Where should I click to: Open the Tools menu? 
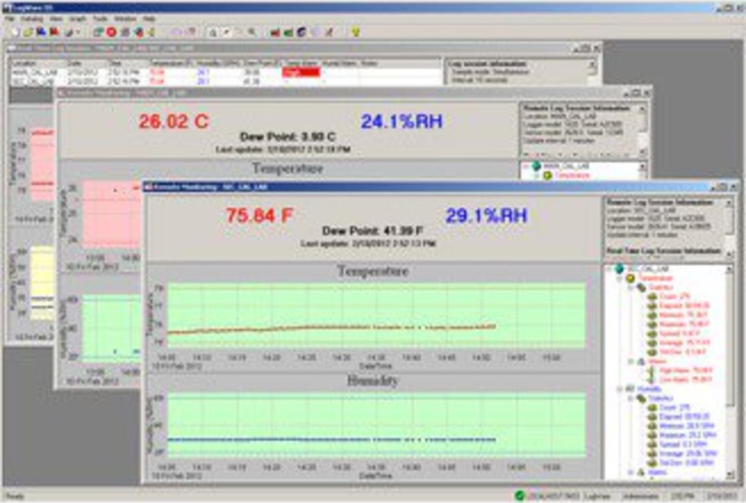[100, 19]
